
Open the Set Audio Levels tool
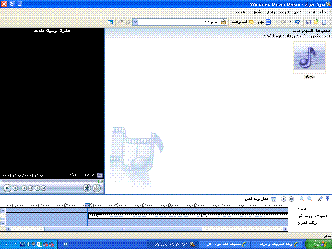pyautogui.click(x=327, y=199)
